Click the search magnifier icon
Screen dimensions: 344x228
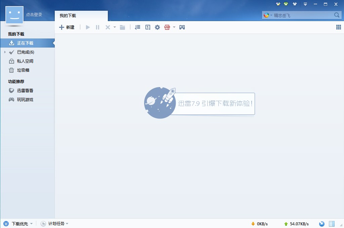336,15
